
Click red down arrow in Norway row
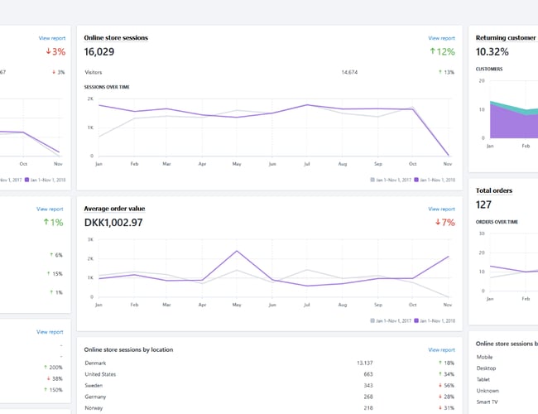coord(439,408)
